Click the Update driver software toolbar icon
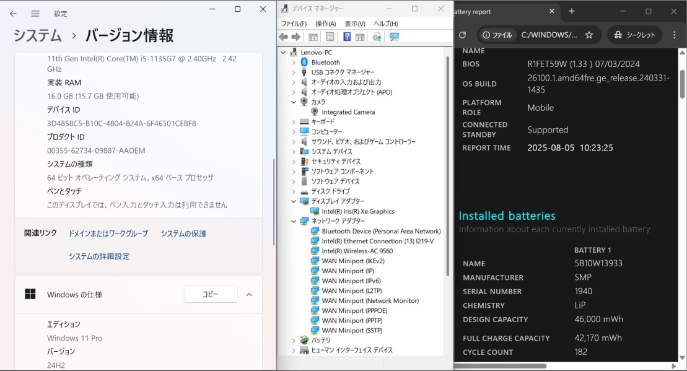Viewport: 687px width, 371px height. click(x=377, y=37)
